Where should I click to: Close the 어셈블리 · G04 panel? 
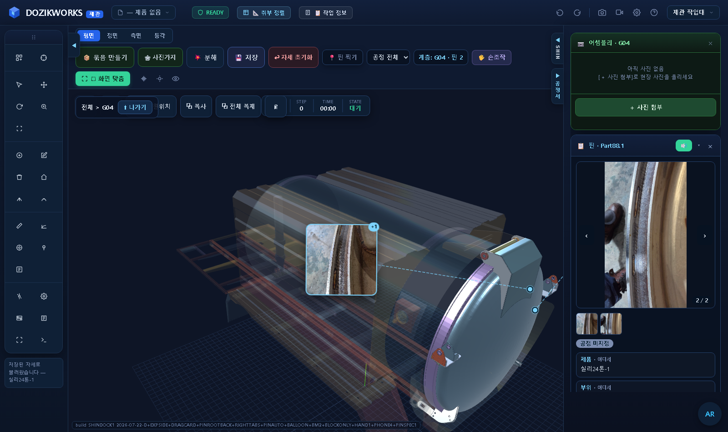710,43
